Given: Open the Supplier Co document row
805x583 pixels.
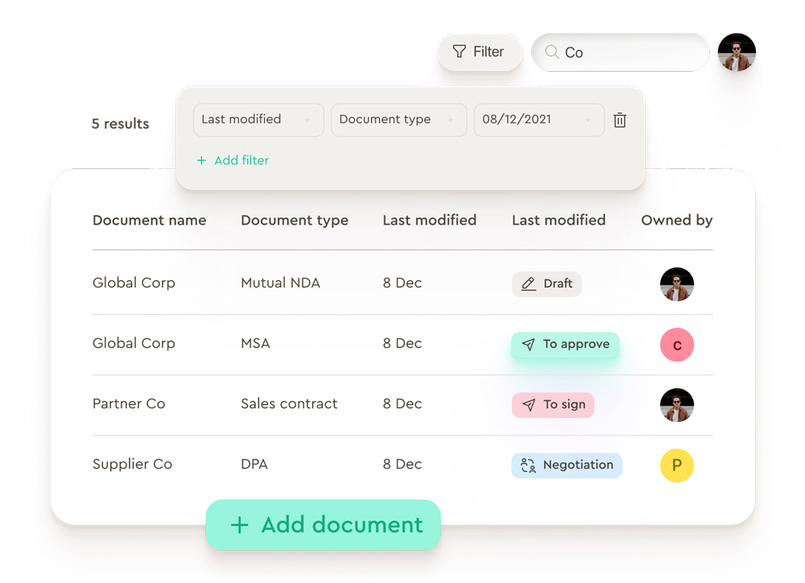Looking at the screenshot, I should click(132, 465).
